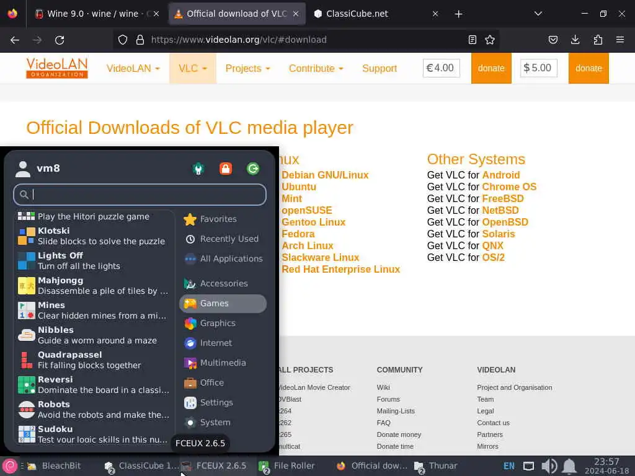The width and height of the screenshot is (635, 476).
Task: Expand the Contribute nav dropdown
Action: click(x=316, y=68)
